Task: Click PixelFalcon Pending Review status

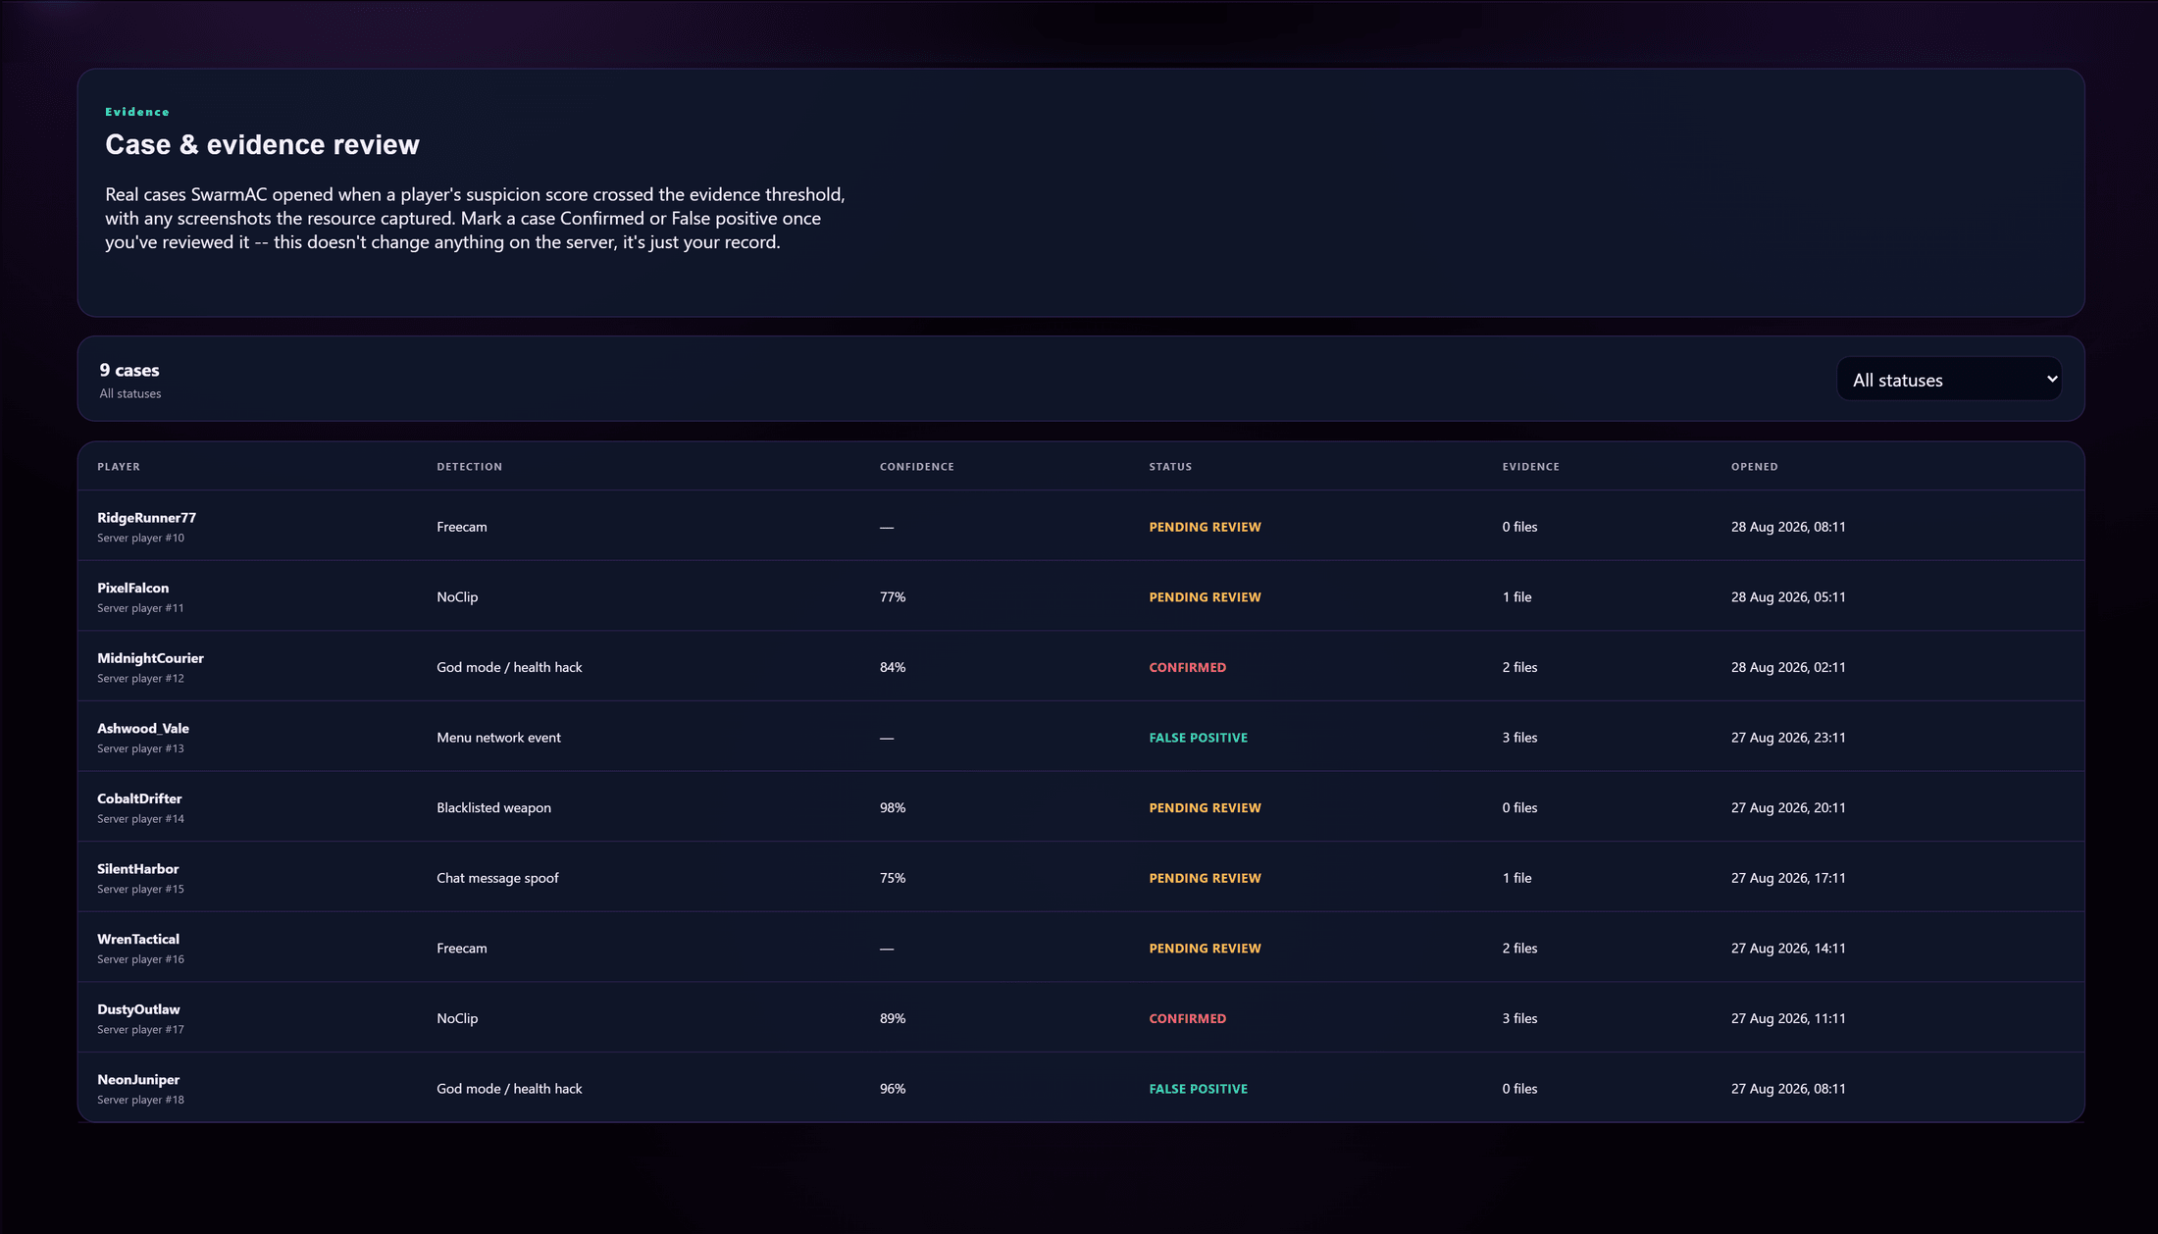Action: (1205, 597)
